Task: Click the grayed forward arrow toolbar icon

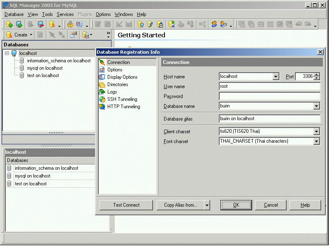Action: point(308,24)
